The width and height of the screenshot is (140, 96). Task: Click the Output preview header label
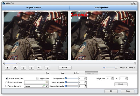[102, 8]
